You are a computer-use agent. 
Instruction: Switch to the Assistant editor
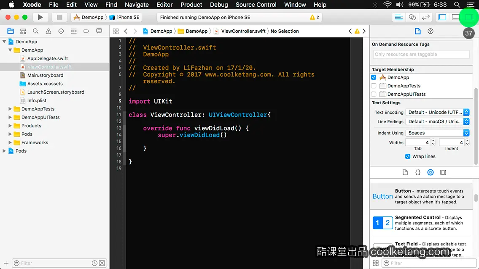coord(412,17)
